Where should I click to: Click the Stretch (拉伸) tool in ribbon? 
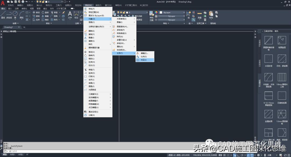click(36, 20)
